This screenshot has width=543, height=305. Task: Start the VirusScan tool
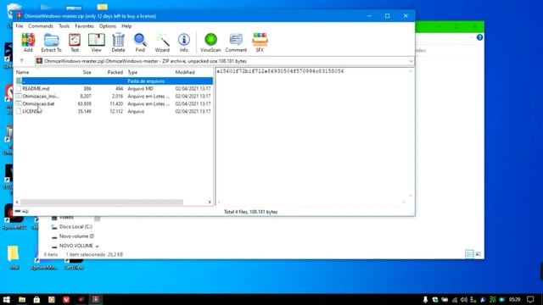(210, 42)
